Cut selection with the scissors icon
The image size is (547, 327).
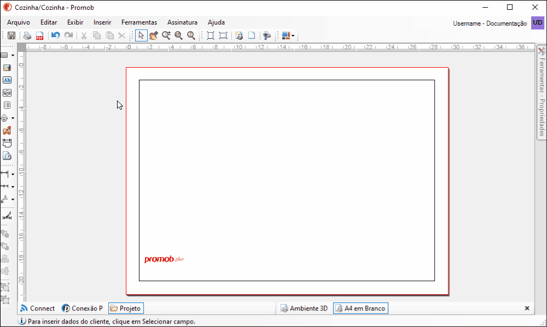84,35
